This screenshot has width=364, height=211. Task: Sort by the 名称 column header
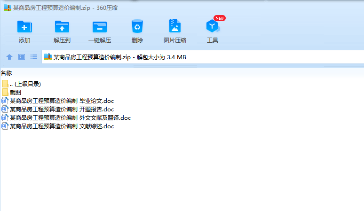(x=6, y=73)
